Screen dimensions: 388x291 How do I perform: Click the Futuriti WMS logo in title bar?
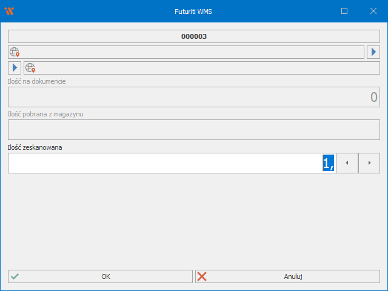click(9, 11)
